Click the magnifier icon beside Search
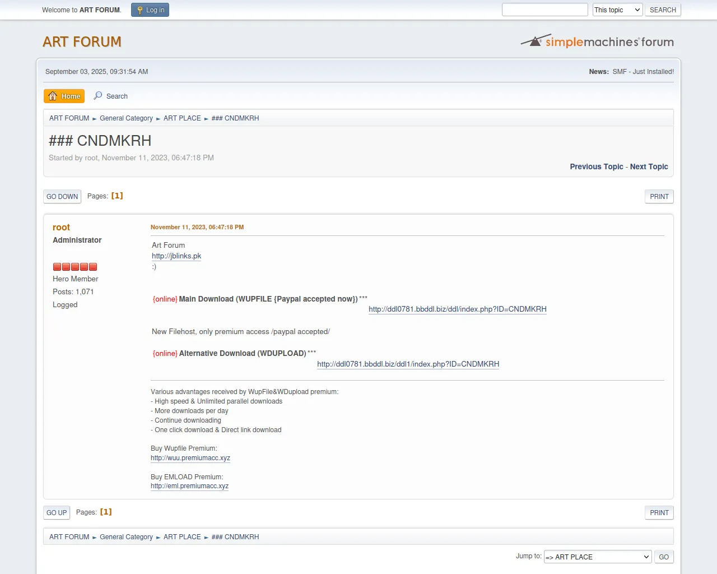 coord(98,96)
